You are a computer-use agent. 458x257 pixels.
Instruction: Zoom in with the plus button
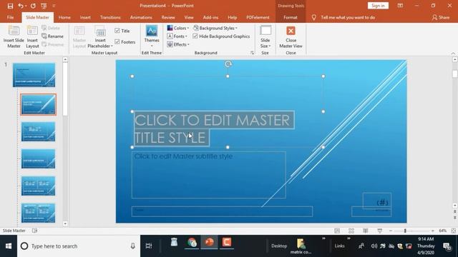pyautogui.click(x=432, y=231)
